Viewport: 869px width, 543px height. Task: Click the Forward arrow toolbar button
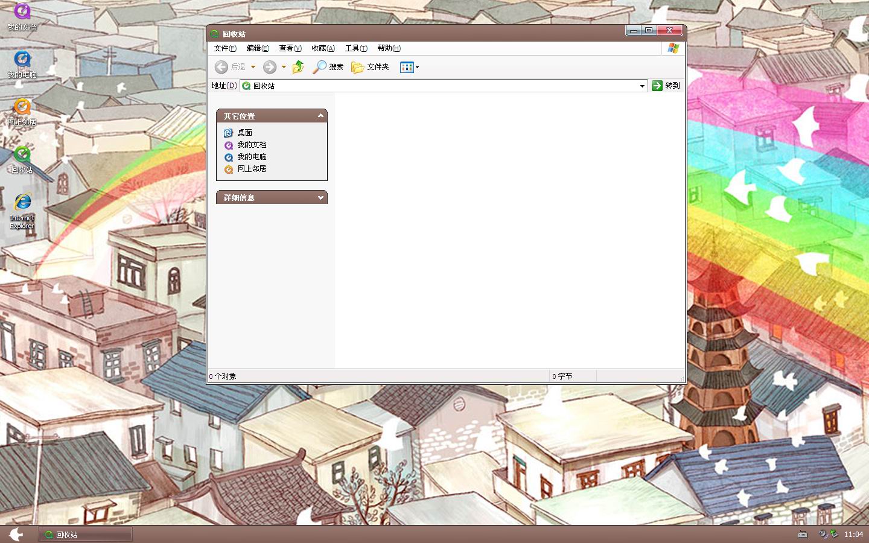pos(270,67)
